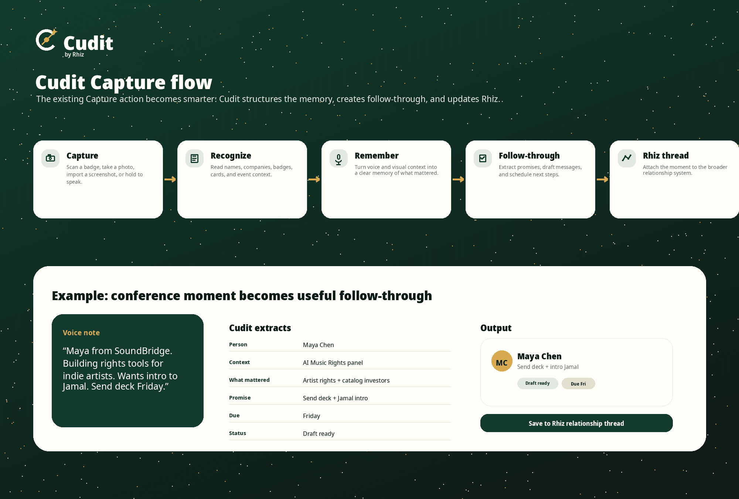Screen dimensions: 739x499
Task: Select the Rhiz thread card title
Action: [666, 156]
